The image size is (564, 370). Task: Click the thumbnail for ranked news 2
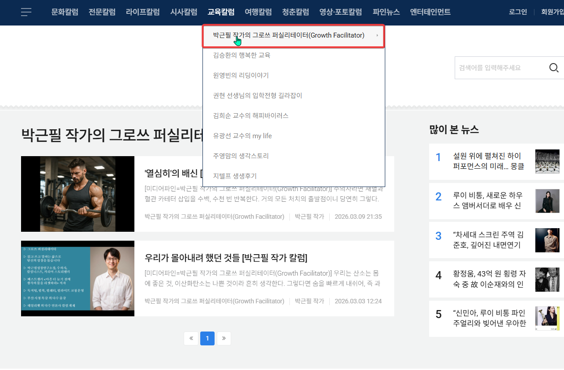[547, 201]
